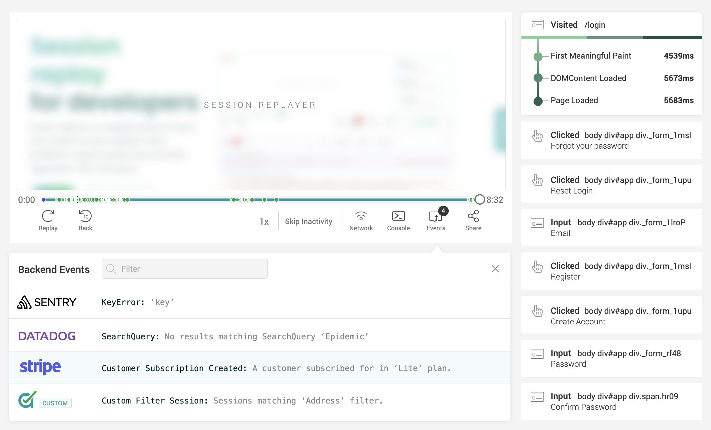Select Clicked Create Account event

[611, 316]
